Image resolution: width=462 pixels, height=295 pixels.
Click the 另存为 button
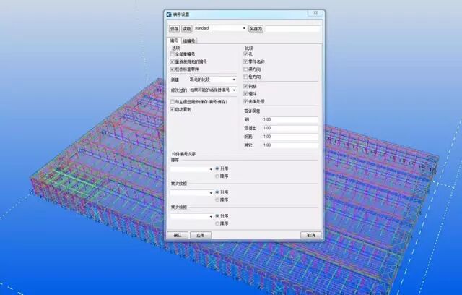(256, 29)
